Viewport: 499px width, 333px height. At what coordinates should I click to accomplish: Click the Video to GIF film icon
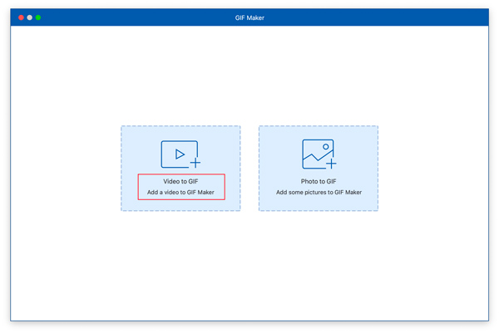pyautogui.click(x=180, y=154)
